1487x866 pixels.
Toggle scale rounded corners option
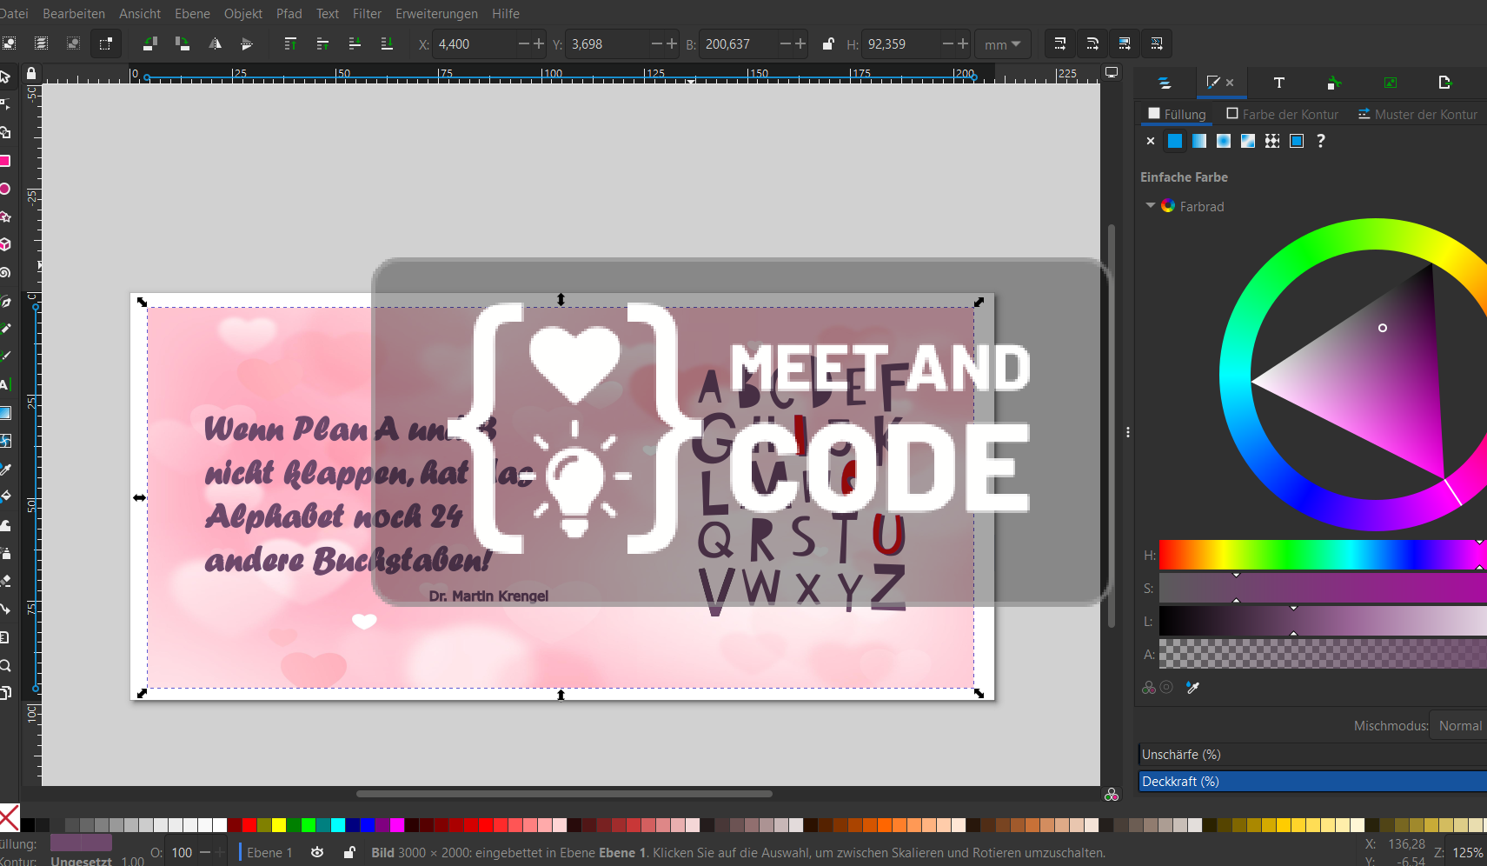tap(1092, 43)
